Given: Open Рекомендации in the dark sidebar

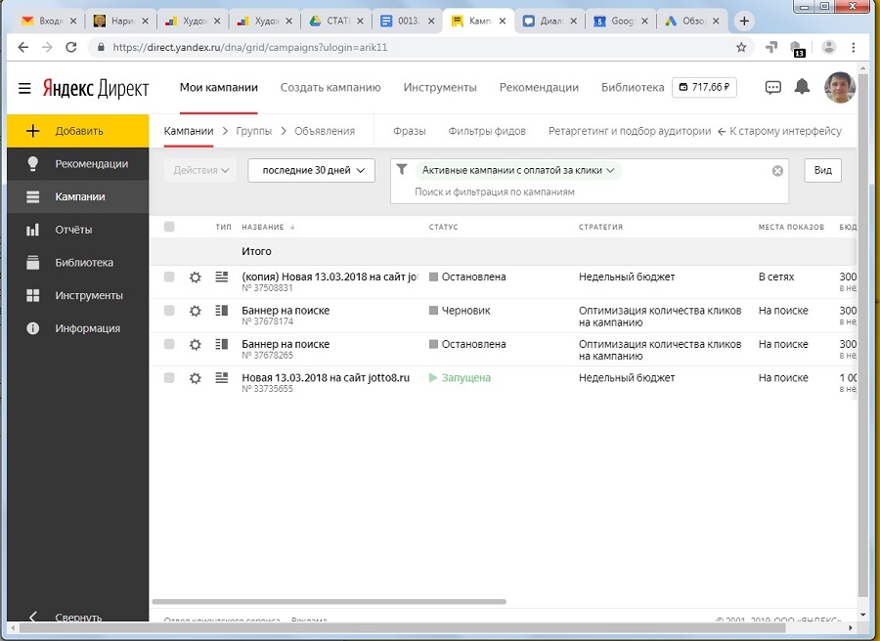Looking at the screenshot, I should (78, 164).
